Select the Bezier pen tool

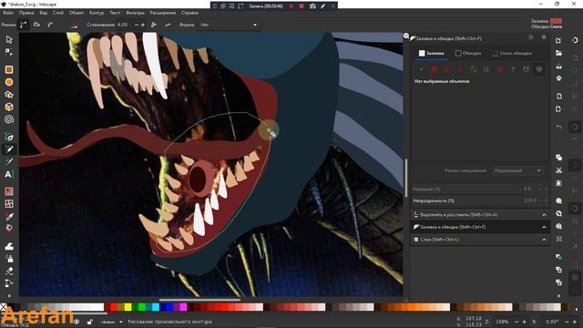pos(9,137)
